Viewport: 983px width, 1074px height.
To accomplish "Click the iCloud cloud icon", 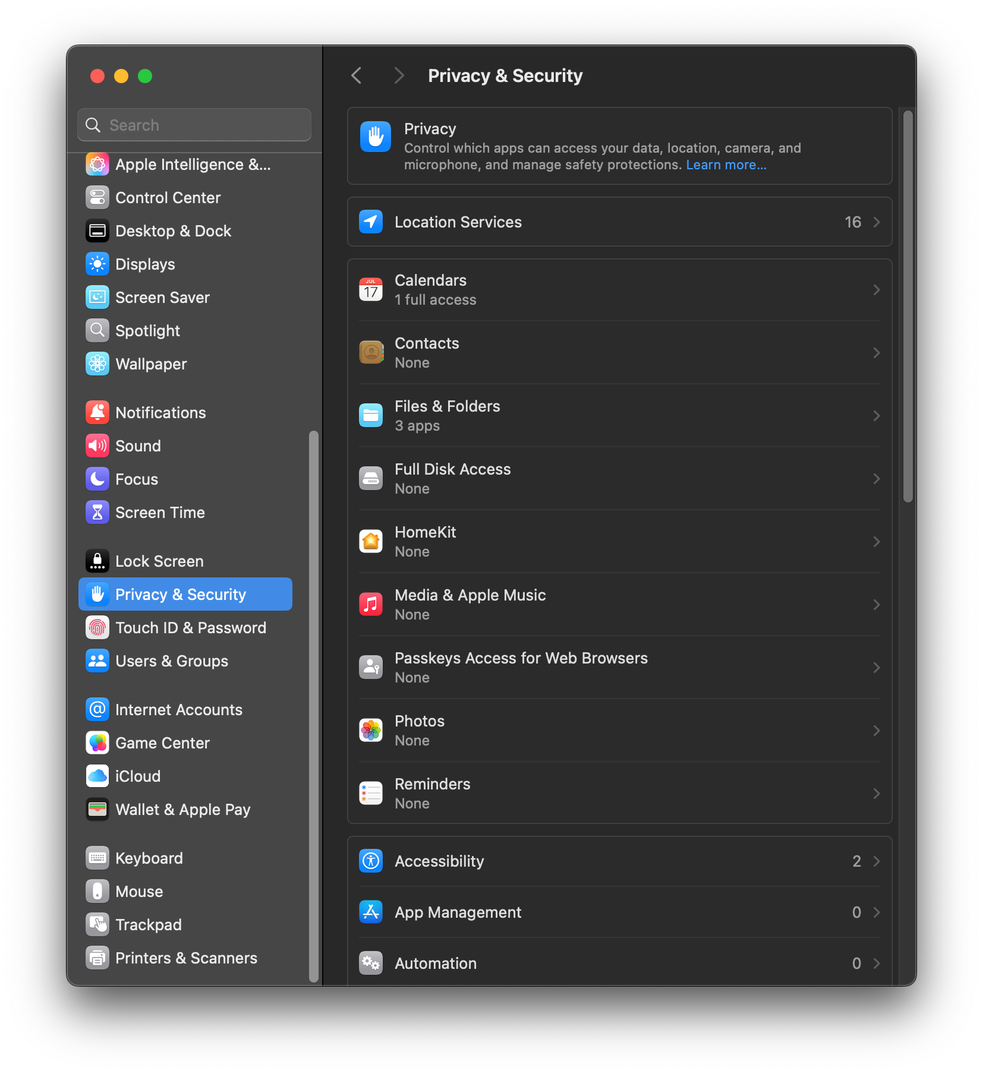I will [x=97, y=776].
